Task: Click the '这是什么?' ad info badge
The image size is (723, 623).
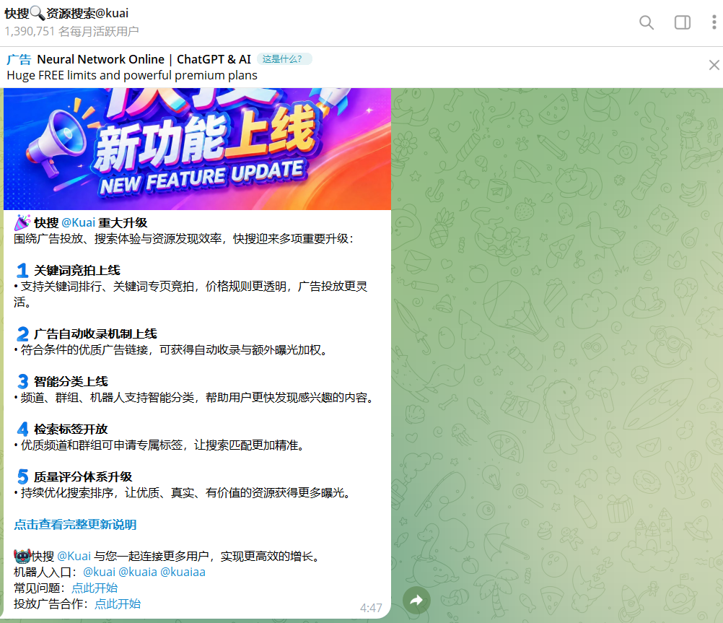Action: [x=284, y=59]
